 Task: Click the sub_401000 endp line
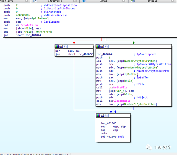pyautogui.click(x=113, y=137)
